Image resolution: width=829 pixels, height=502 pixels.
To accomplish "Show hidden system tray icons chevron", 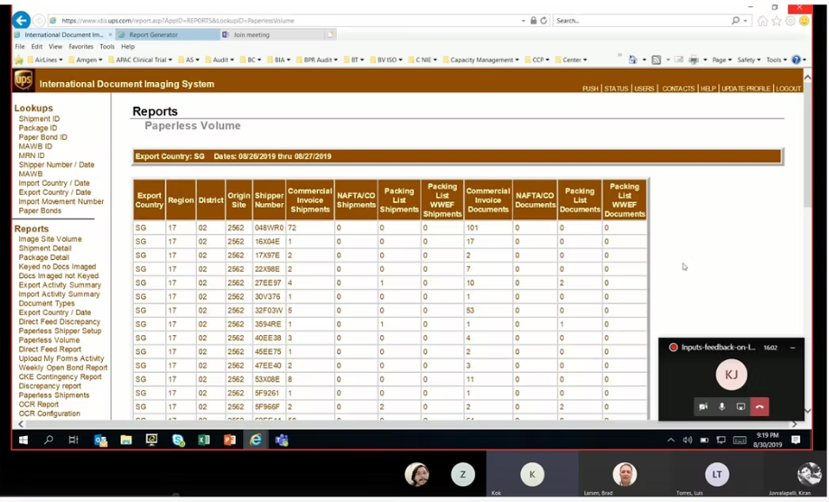I will tap(671, 441).
